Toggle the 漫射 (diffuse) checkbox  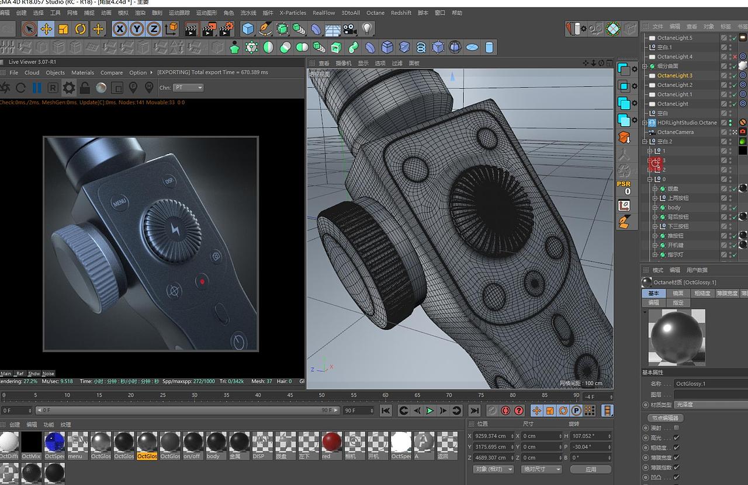click(676, 428)
